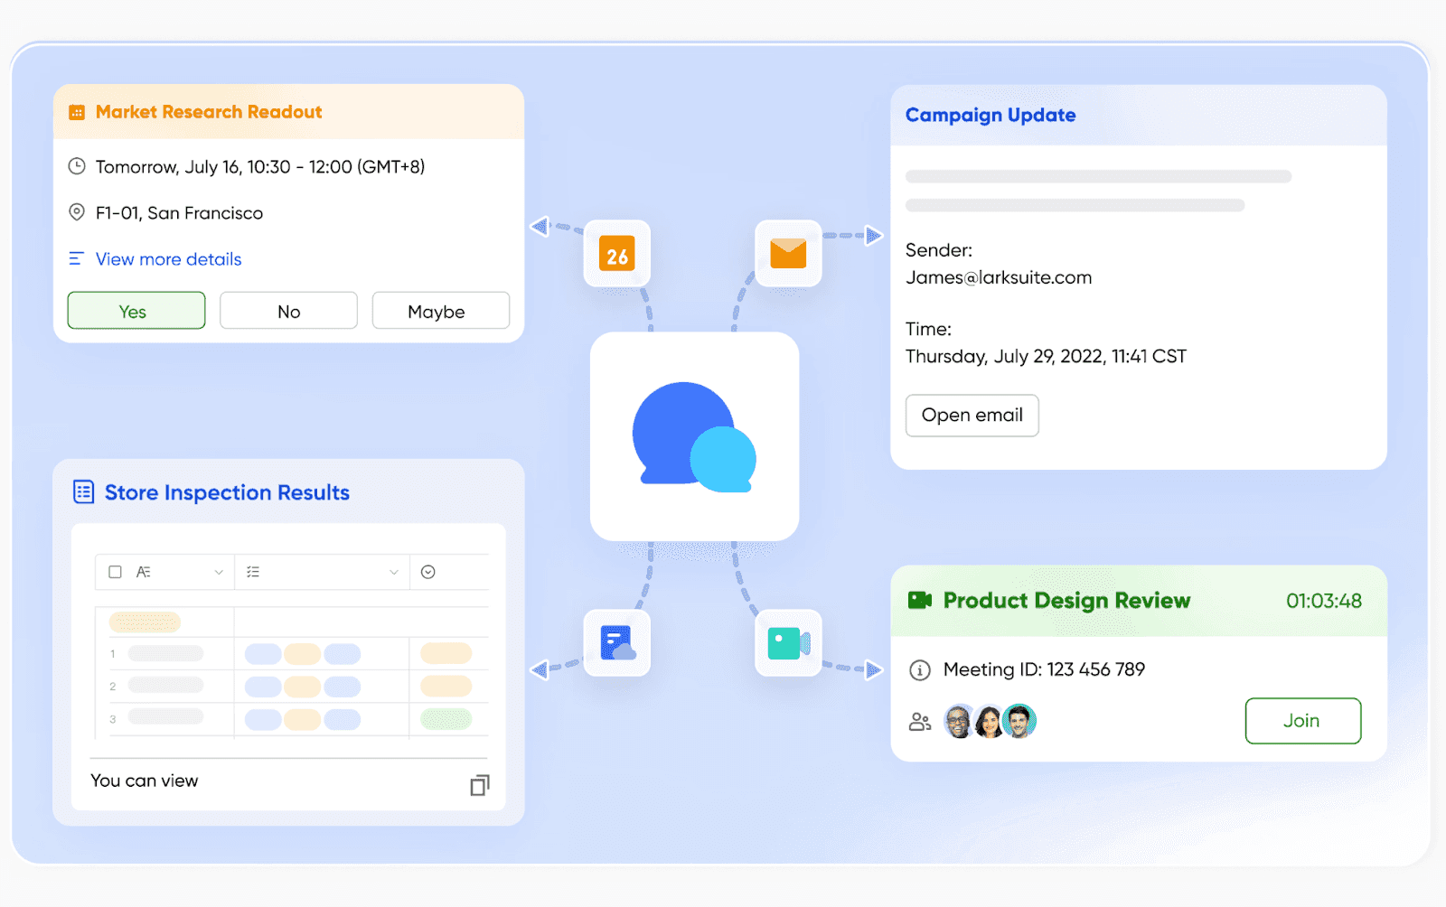Expand the text field column dropdown
1446x907 pixels.
pos(218,572)
